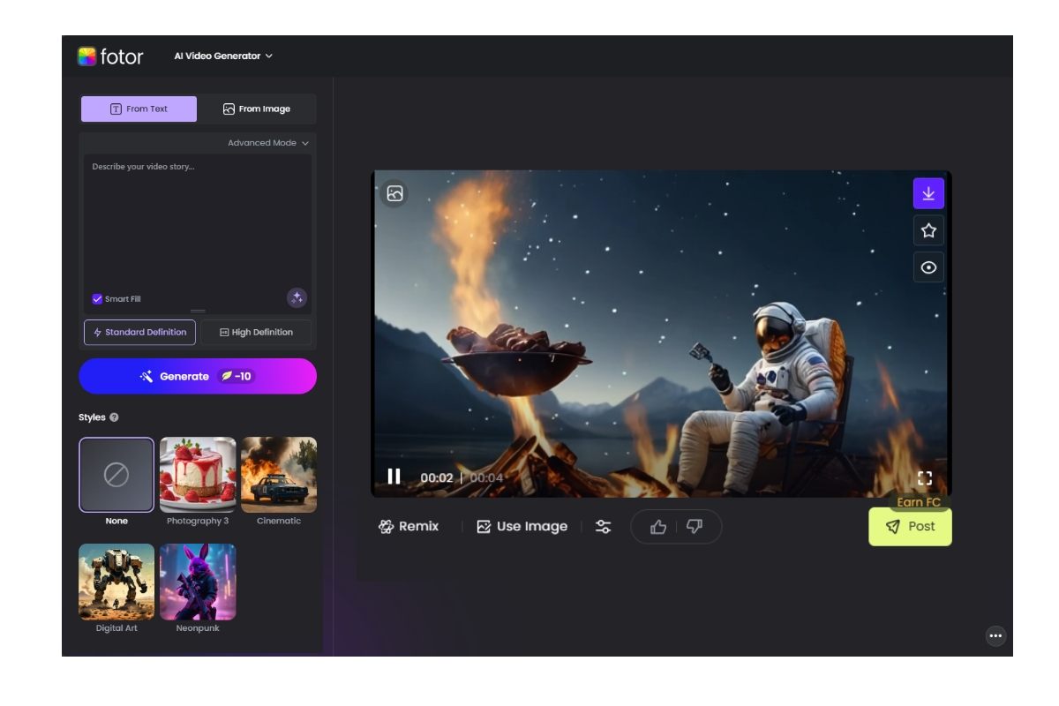This screenshot has height=706, width=1059.
Task: Choose the Cinematic style
Action: pyautogui.click(x=279, y=475)
